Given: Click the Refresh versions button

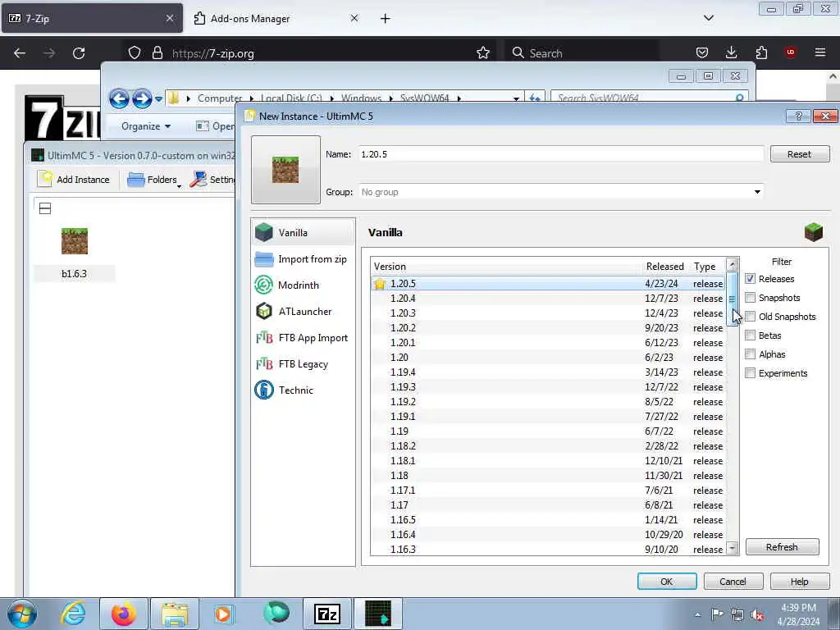Looking at the screenshot, I should pyautogui.click(x=782, y=547).
